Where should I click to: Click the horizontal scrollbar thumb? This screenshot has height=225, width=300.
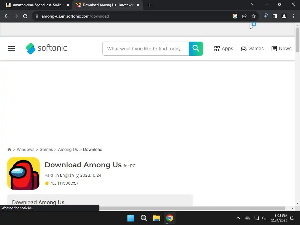pyautogui.click(x=192, y=208)
